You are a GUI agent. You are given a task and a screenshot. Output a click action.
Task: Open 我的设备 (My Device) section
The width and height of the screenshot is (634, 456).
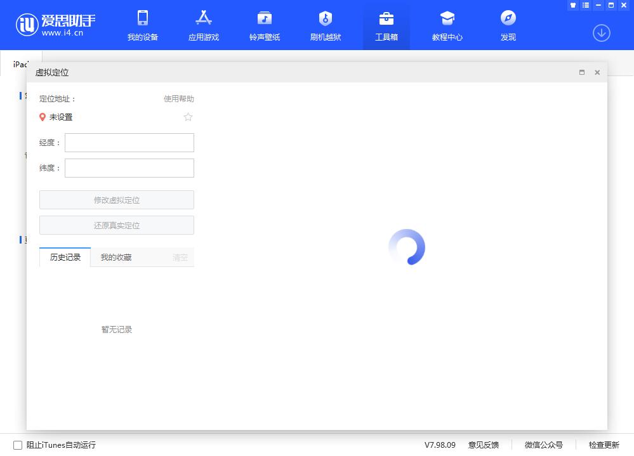143,25
